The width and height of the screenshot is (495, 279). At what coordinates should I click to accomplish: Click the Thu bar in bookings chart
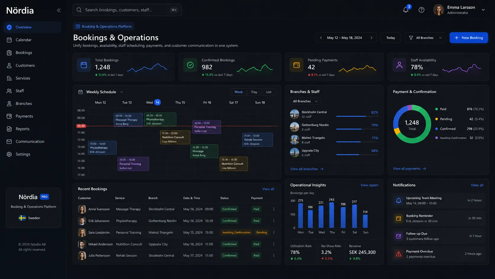click(332, 215)
